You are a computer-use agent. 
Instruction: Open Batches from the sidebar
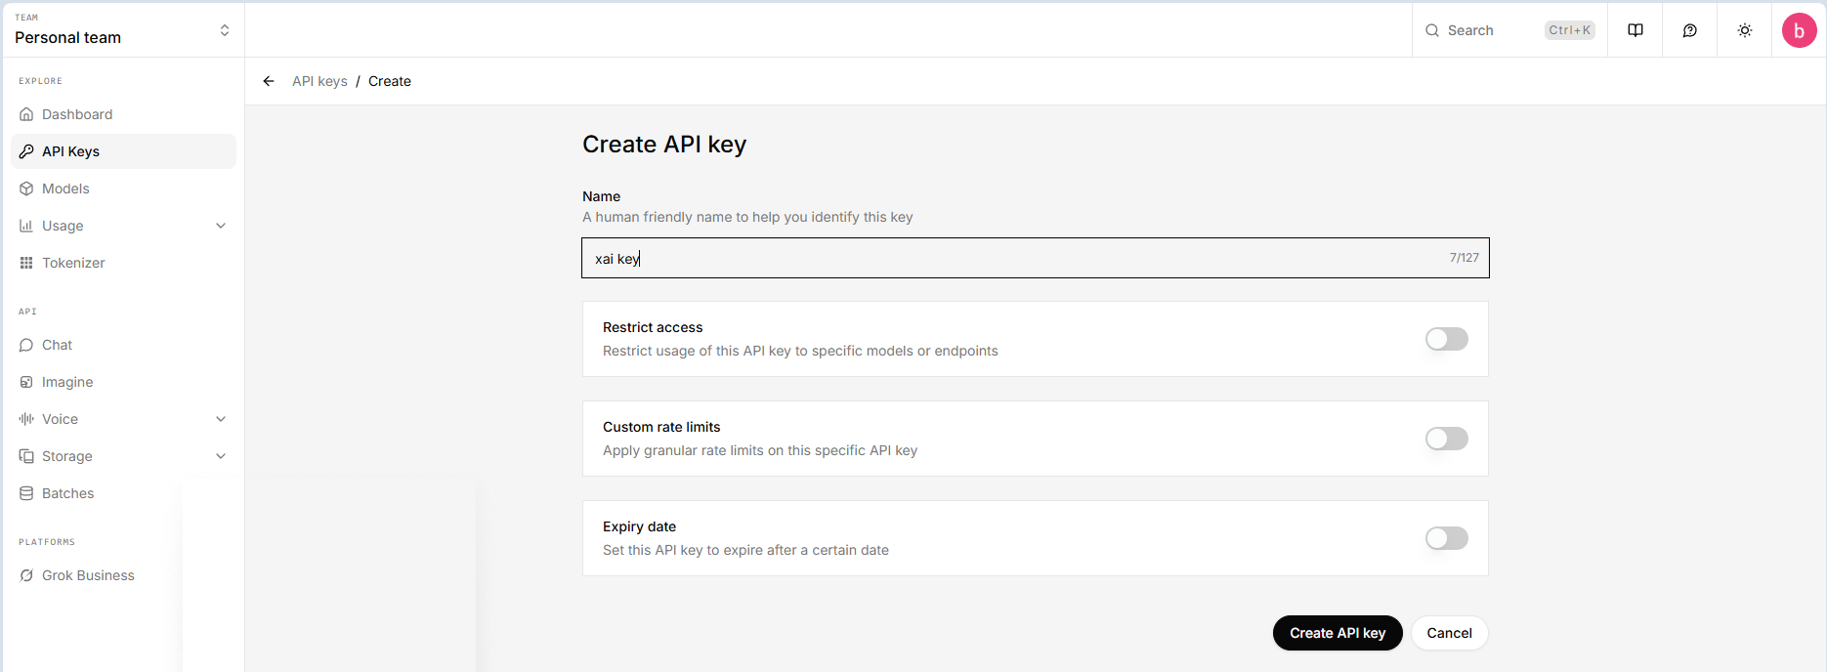pyautogui.click(x=67, y=493)
